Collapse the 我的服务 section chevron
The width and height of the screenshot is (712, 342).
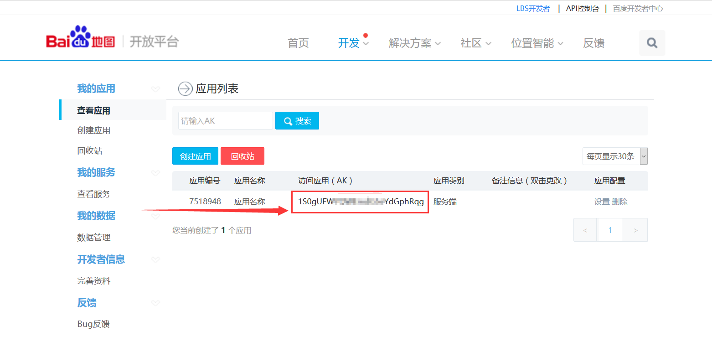155,172
